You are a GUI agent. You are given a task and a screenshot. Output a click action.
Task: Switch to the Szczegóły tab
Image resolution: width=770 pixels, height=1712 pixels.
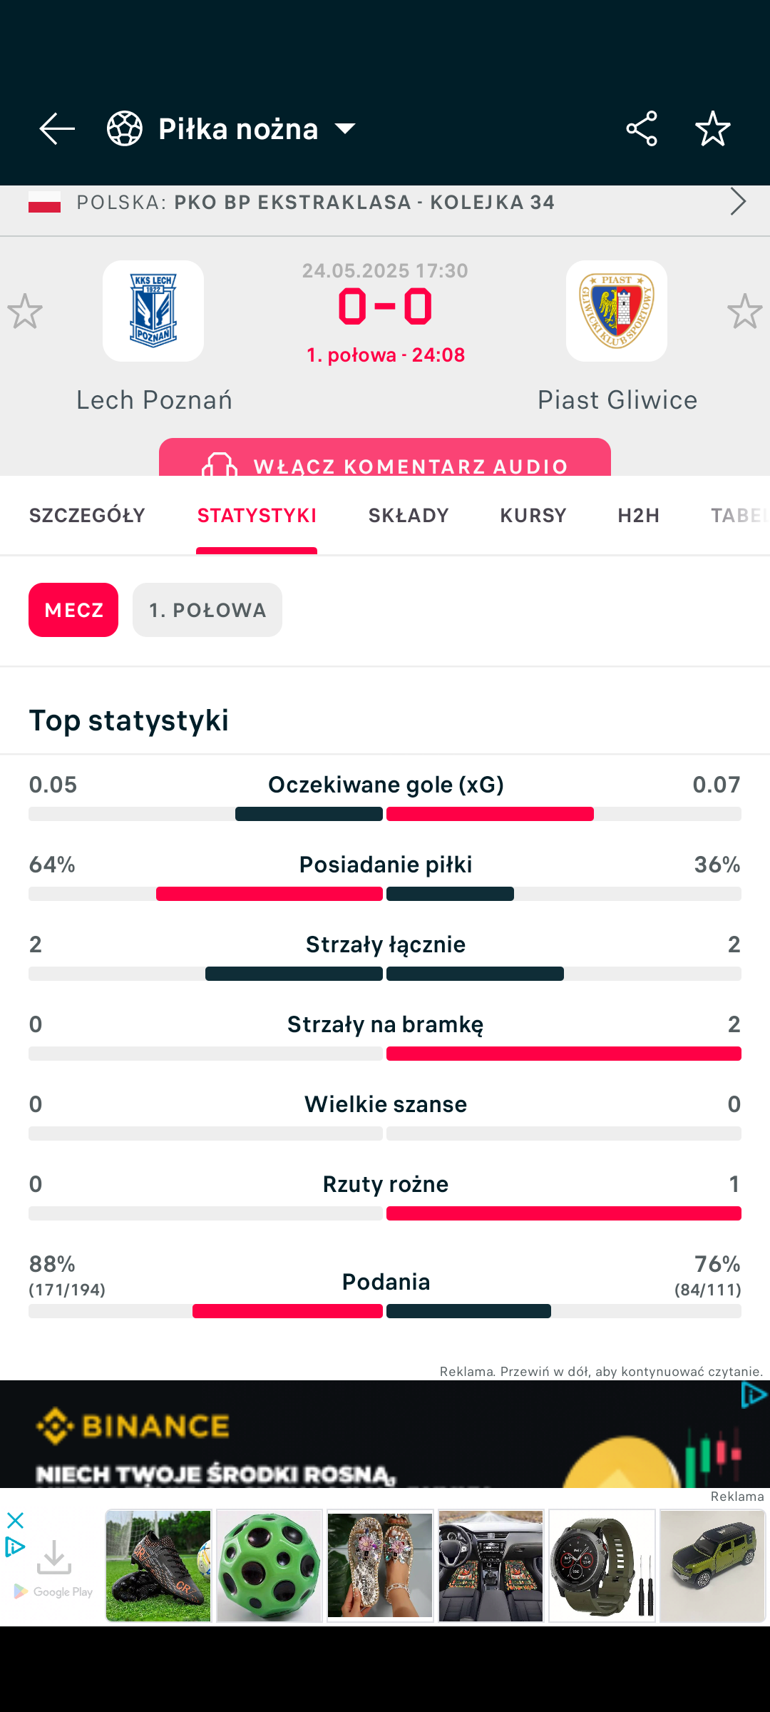[87, 515]
